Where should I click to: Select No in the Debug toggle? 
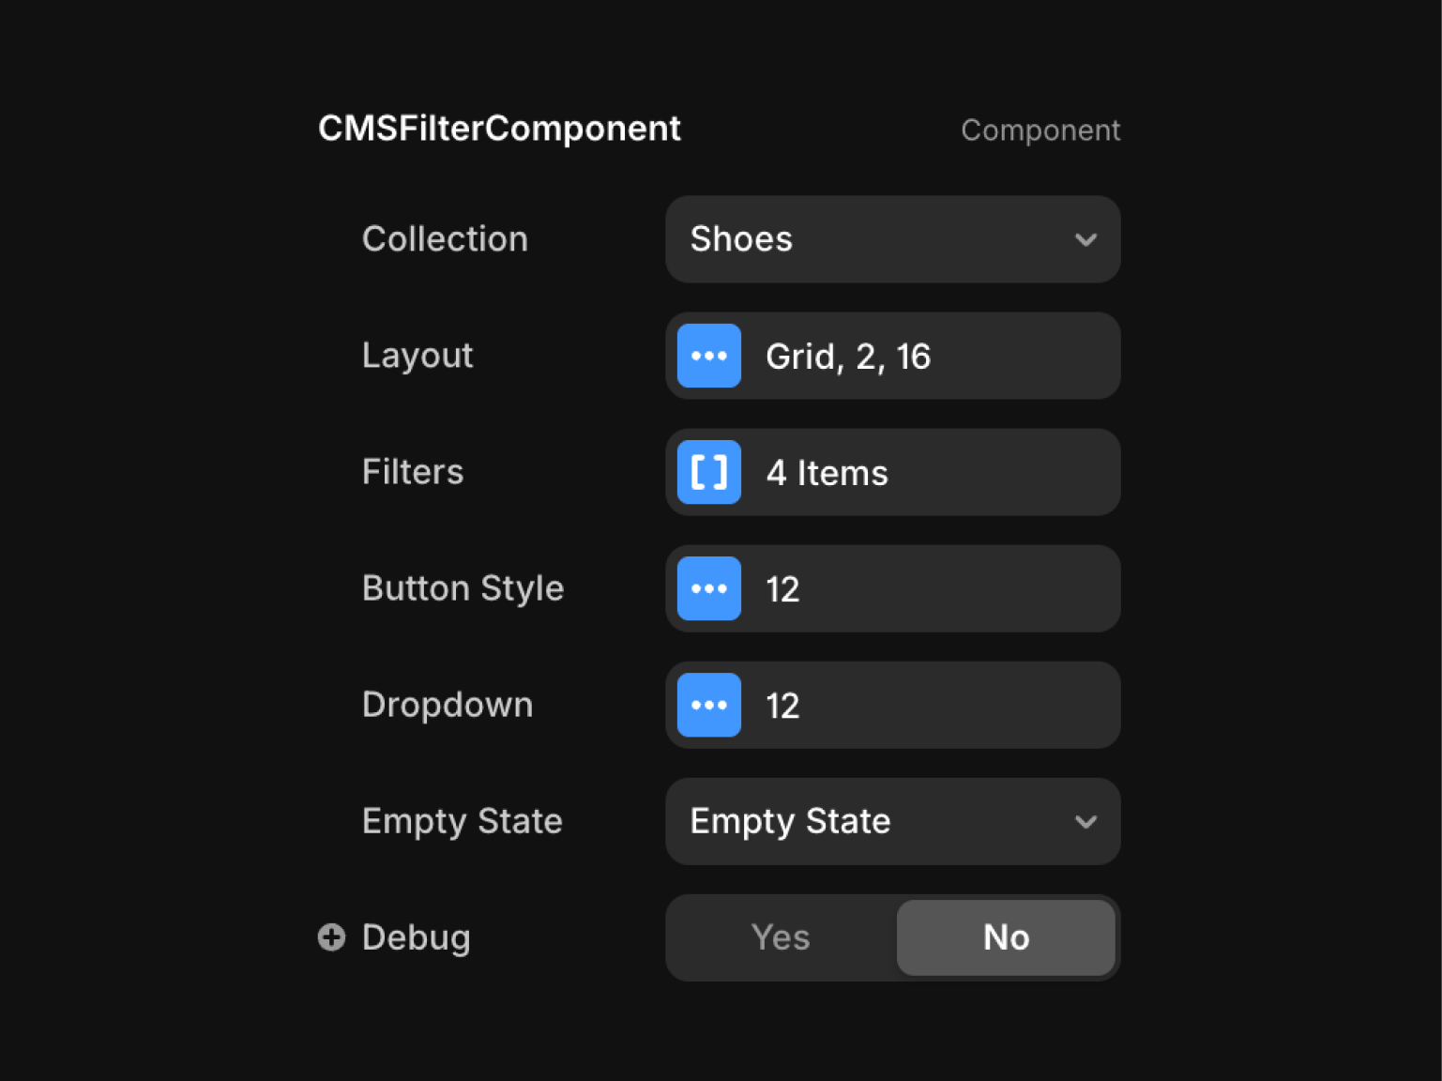click(x=1005, y=937)
